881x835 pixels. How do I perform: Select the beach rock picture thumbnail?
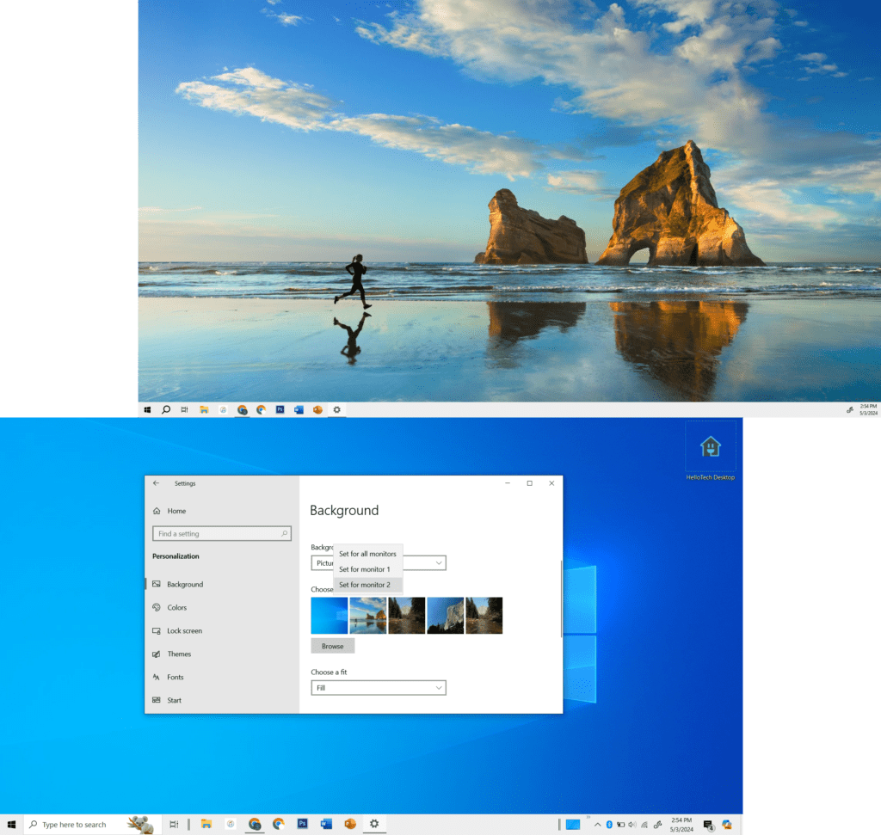367,616
